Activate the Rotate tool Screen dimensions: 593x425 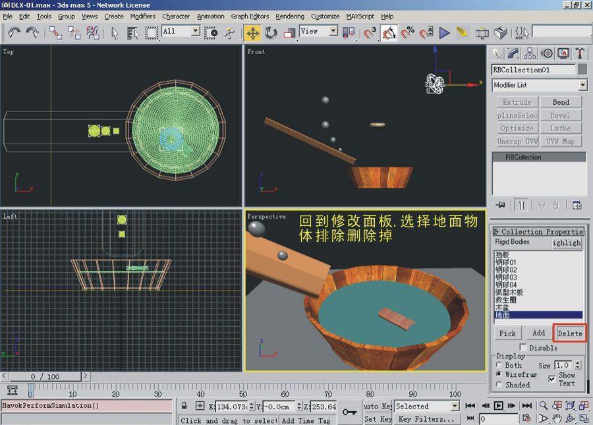271,32
